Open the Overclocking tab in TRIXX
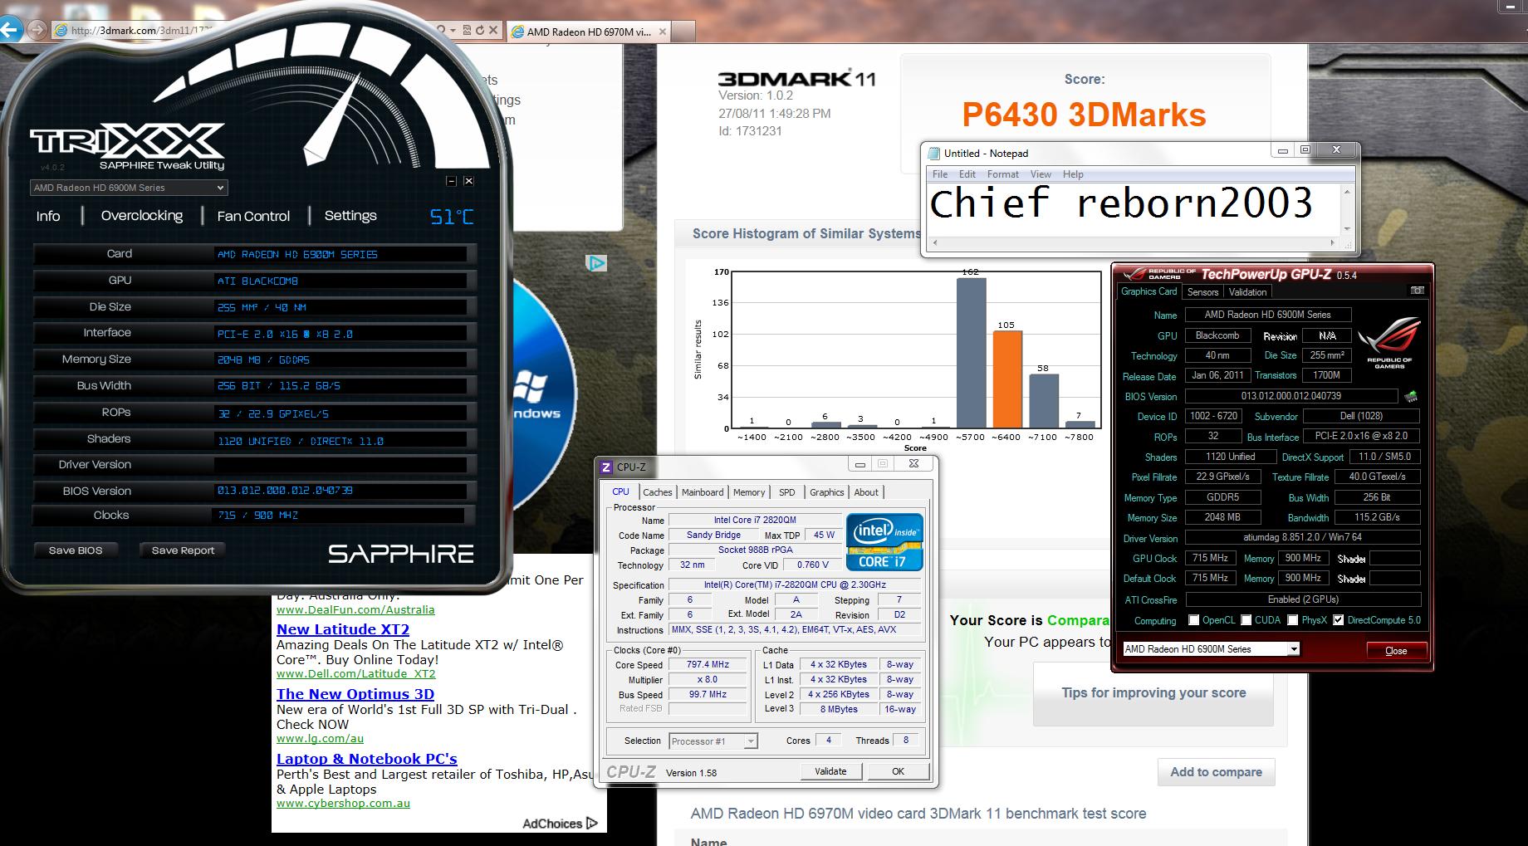 coord(142,216)
